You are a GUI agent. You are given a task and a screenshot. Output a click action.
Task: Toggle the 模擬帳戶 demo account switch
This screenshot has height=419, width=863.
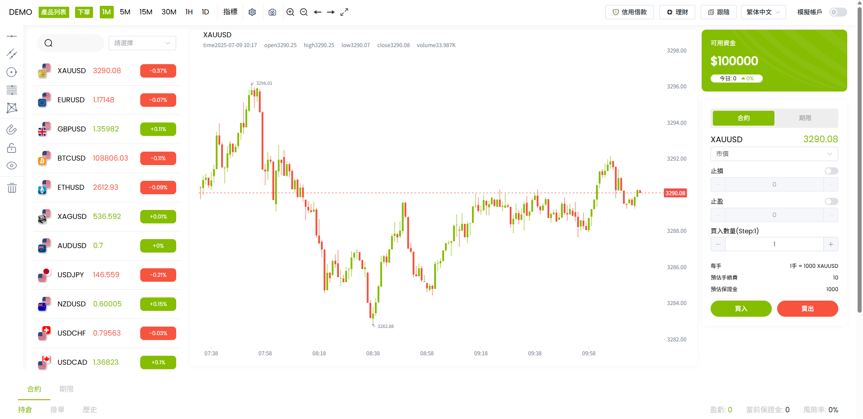[838, 12]
